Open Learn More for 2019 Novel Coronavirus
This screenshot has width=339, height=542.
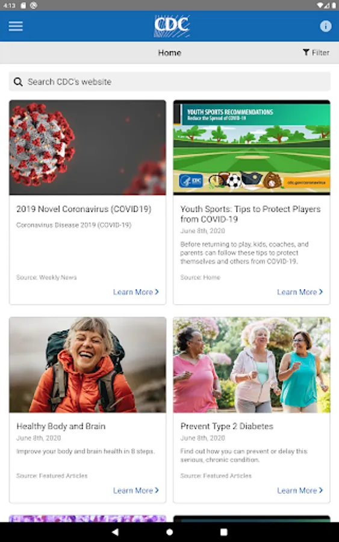point(136,292)
